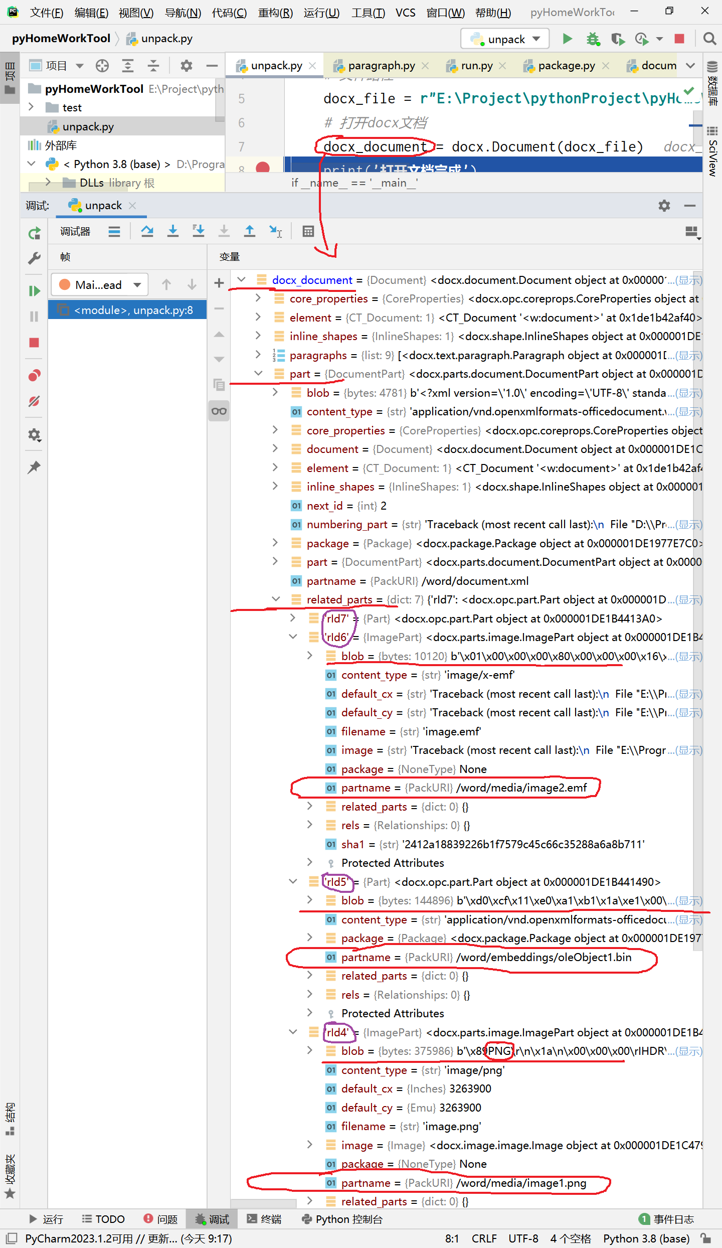Click the Python 3.8 (base) interpreter status
Image resolution: width=722 pixels, height=1248 pixels.
pos(646,1238)
